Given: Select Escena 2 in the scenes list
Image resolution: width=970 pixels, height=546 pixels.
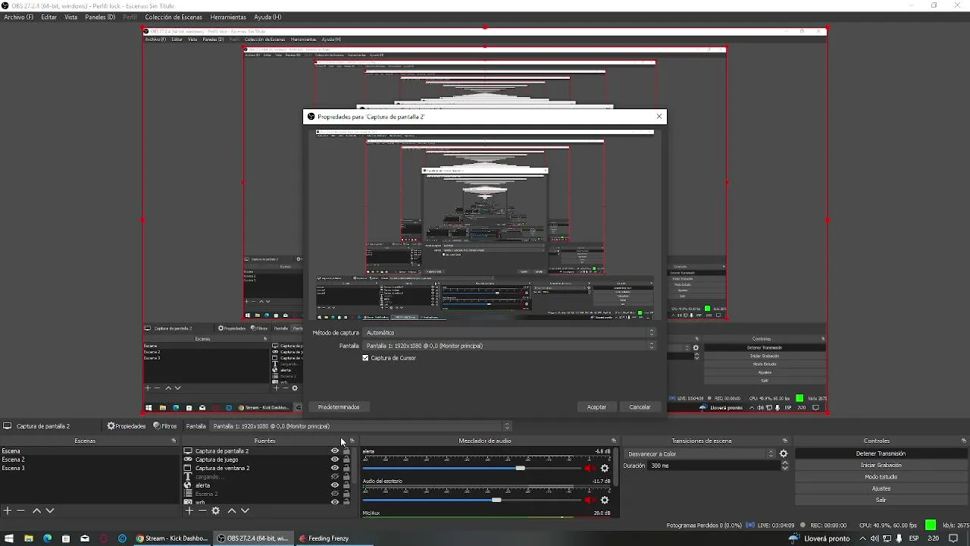Looking at the screenshot, I should 89,460.
